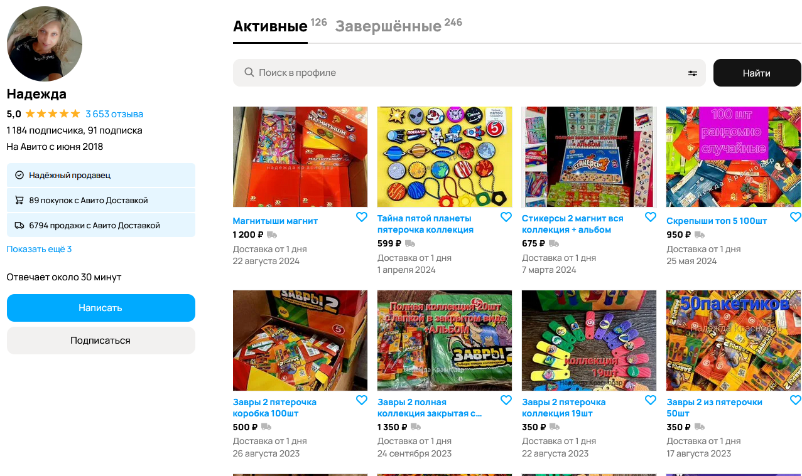
Task: Click the Подписаться button
Action: coord(101,341)
